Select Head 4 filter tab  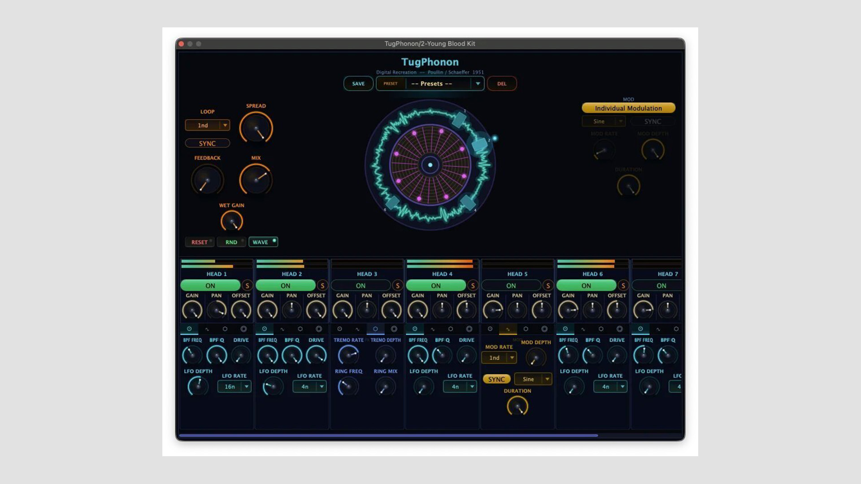pyautogui.click(x=415, y=329)
